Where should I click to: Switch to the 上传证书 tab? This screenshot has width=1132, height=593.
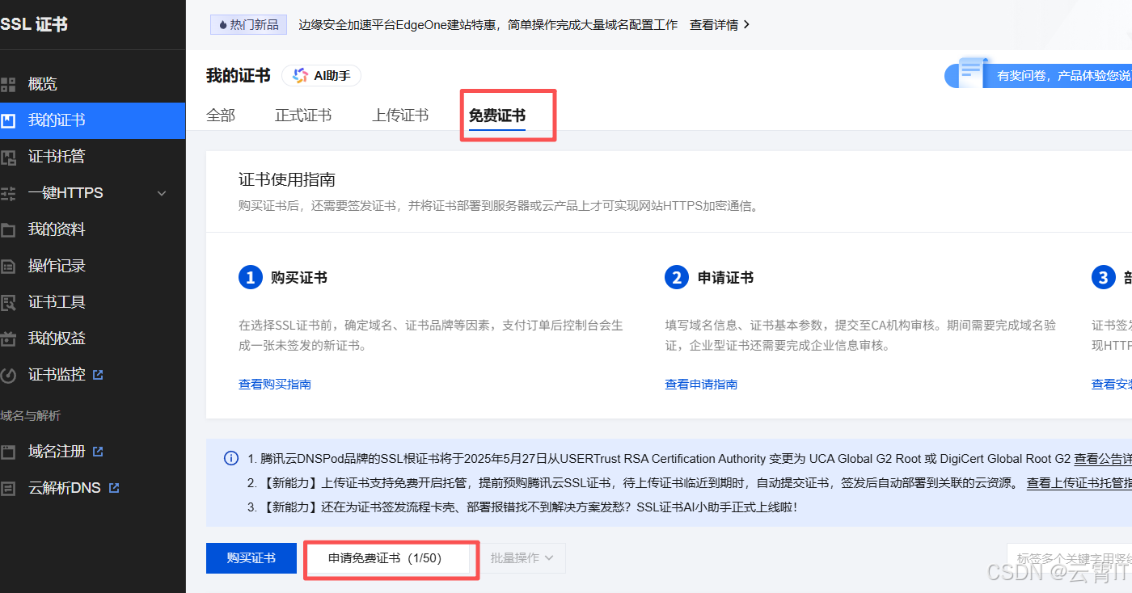[x=400, y=116]
